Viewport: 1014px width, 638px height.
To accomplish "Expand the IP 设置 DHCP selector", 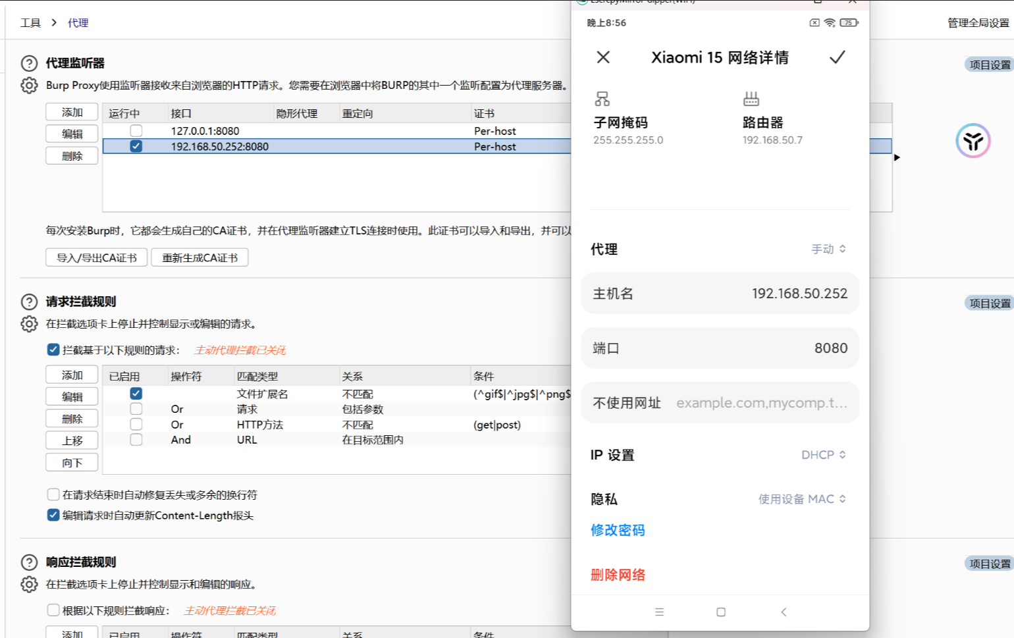I will tap(823, 455).
